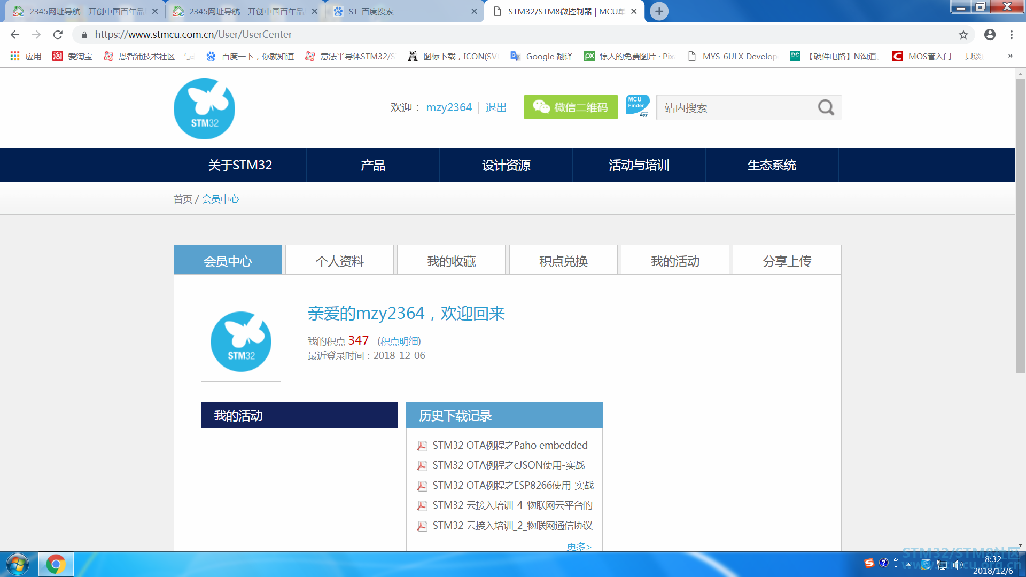This screenshot has height=577, width=1026.
Task: Switch to the 积点兑换 tab
Action: (x=564, y=260)
